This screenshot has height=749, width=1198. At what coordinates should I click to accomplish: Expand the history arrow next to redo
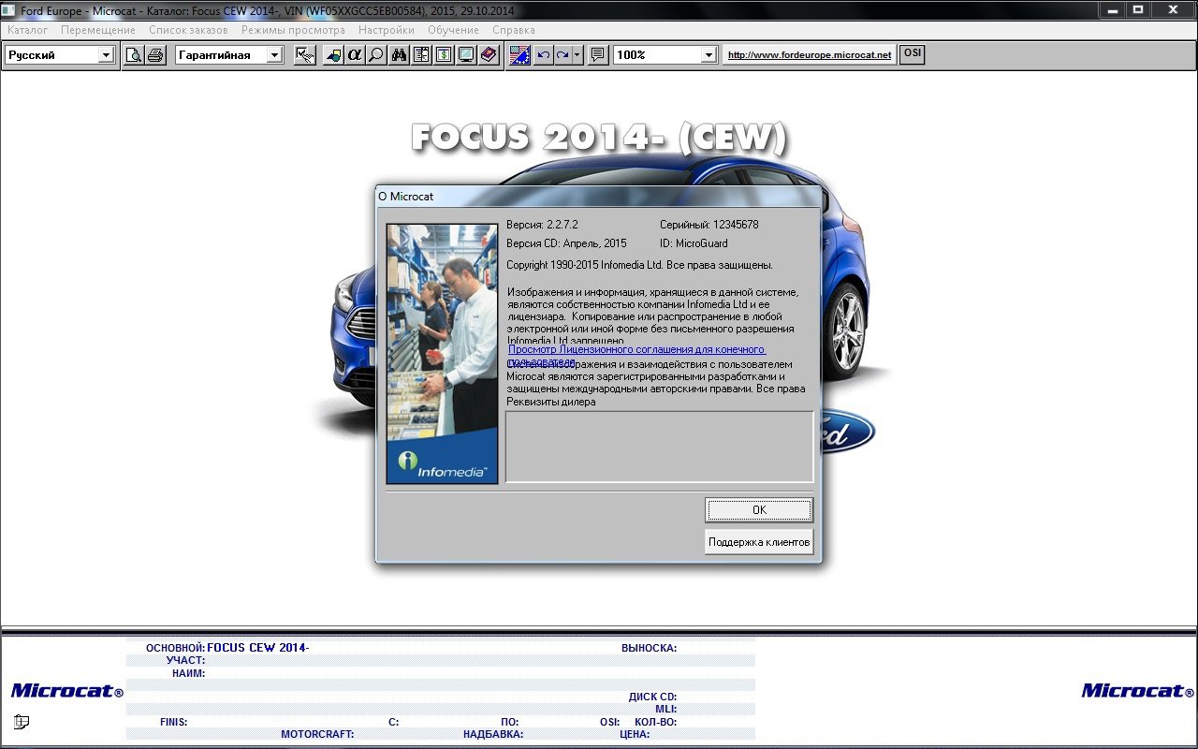tap(577, 55)
